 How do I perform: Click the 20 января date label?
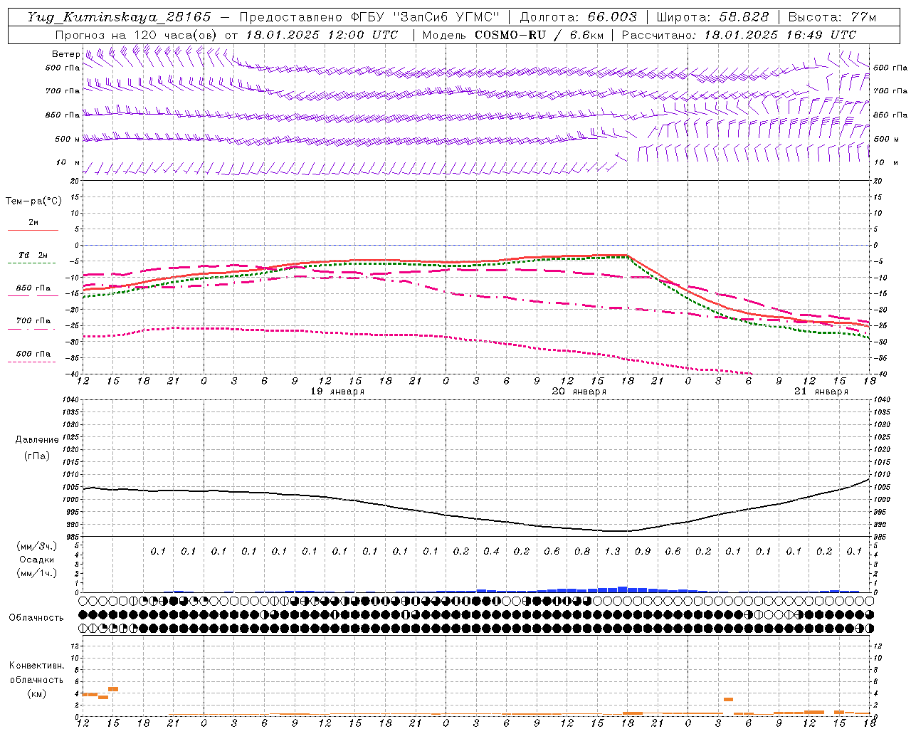tap(579, 392)
